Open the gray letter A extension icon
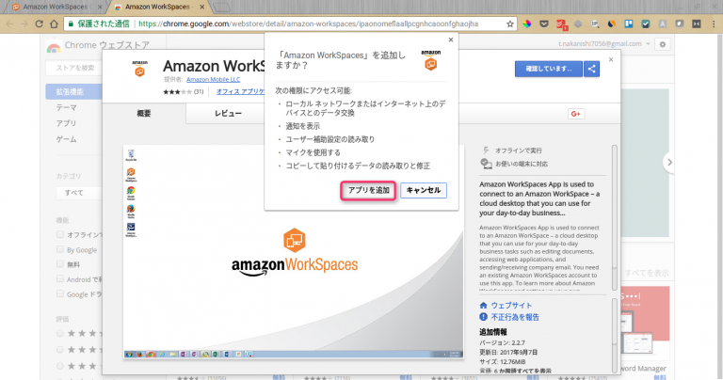The height and width of the screenshot is (380, 723). (x=662, y=24)
